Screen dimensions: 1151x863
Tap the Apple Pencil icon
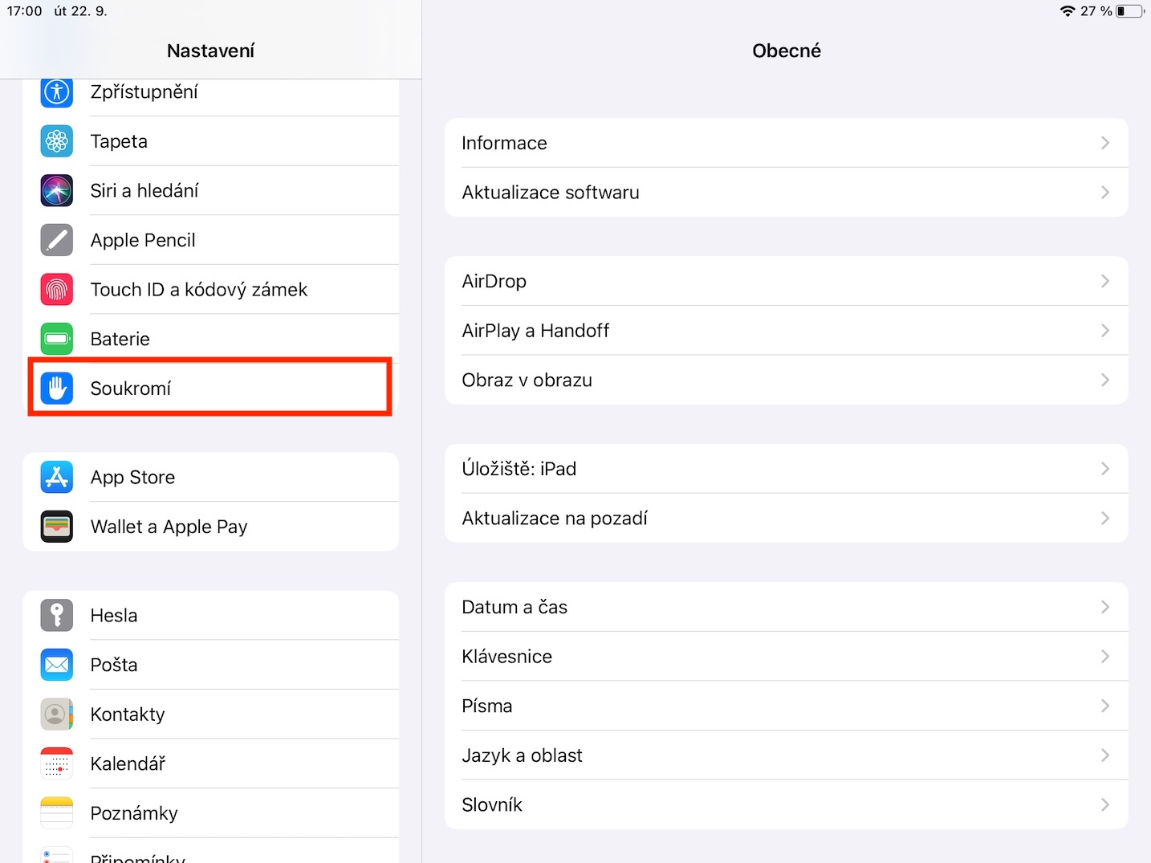click(57, 240)
